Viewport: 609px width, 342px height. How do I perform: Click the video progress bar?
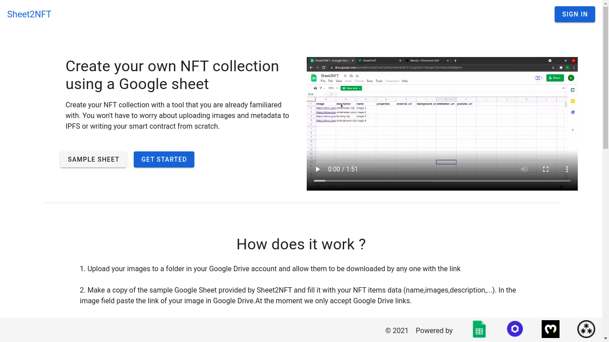pyautogui.click(x=442, y=181)
